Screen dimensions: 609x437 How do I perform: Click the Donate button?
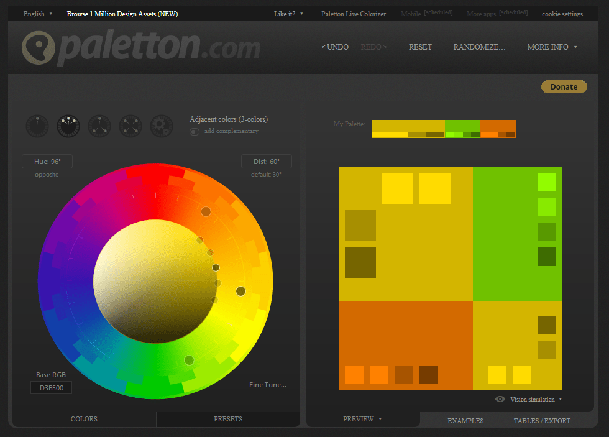564,87
